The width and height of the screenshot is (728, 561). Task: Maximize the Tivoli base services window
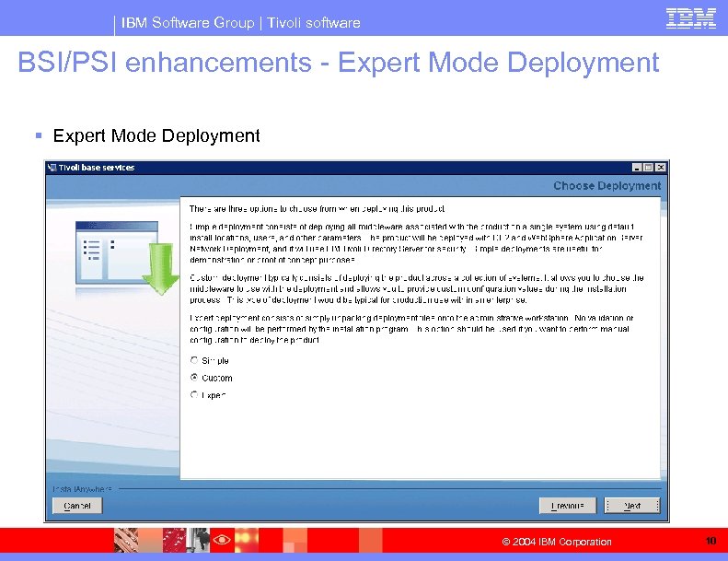(648, 168)
